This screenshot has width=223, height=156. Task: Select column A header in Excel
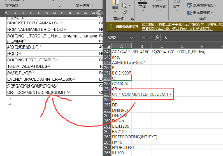pyautogui.click(x=122, y=46)
